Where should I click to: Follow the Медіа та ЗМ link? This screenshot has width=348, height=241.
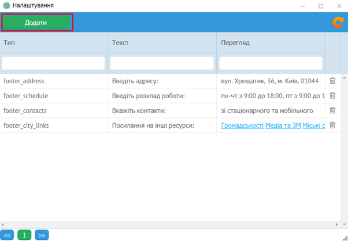tap(283, 125)
